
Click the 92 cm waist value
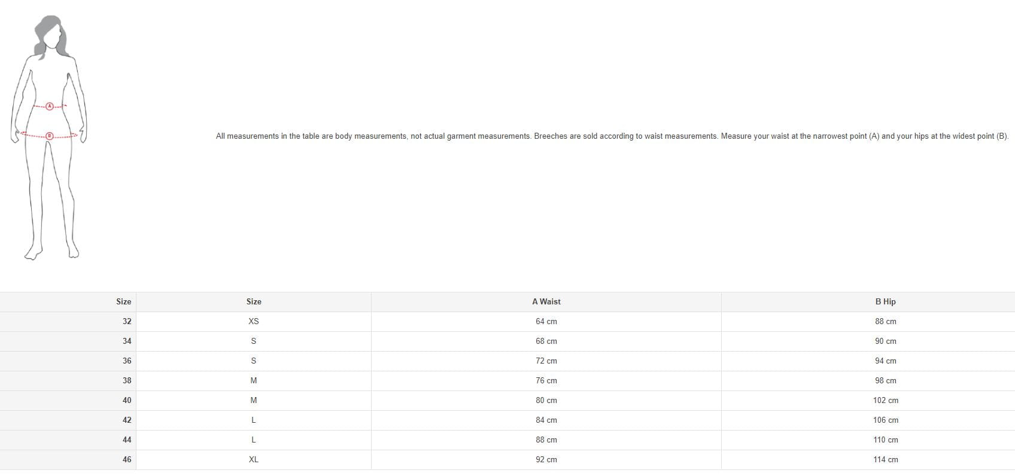546,460
